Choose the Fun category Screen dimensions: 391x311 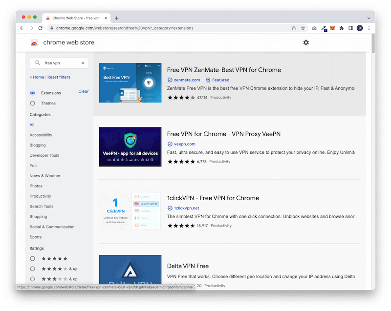click(33, 166)
